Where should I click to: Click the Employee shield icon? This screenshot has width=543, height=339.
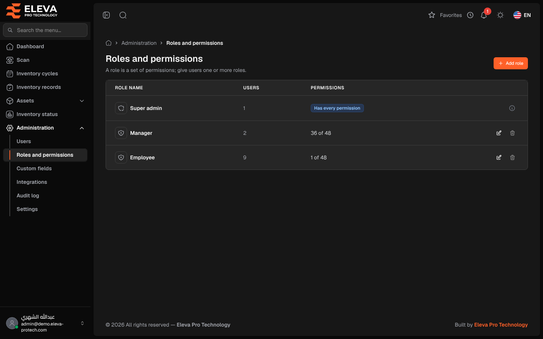121,157
